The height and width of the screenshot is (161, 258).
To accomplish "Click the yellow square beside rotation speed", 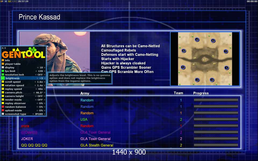I will click(x=3, y=85).
